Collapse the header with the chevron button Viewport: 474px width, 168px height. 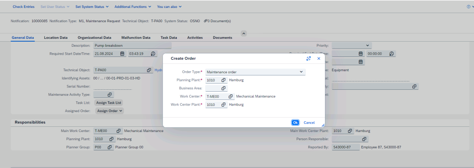244,33
